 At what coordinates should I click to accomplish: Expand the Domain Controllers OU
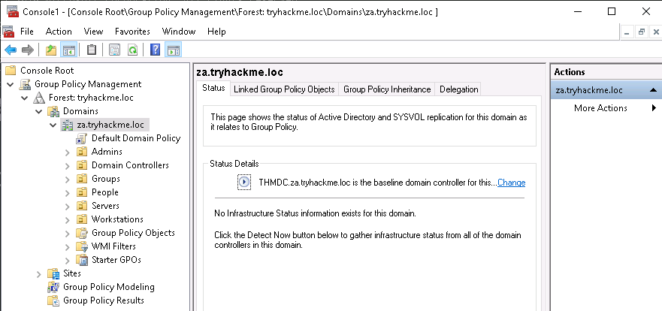coord(68,165)
